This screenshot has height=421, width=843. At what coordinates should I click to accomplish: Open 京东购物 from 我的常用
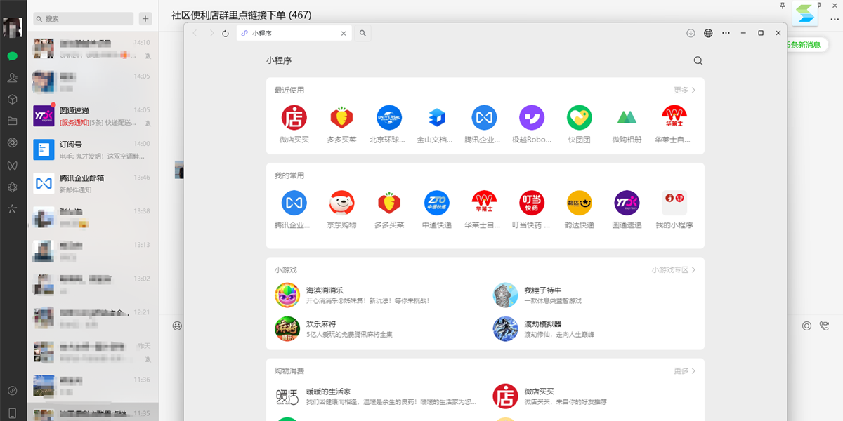341,201
